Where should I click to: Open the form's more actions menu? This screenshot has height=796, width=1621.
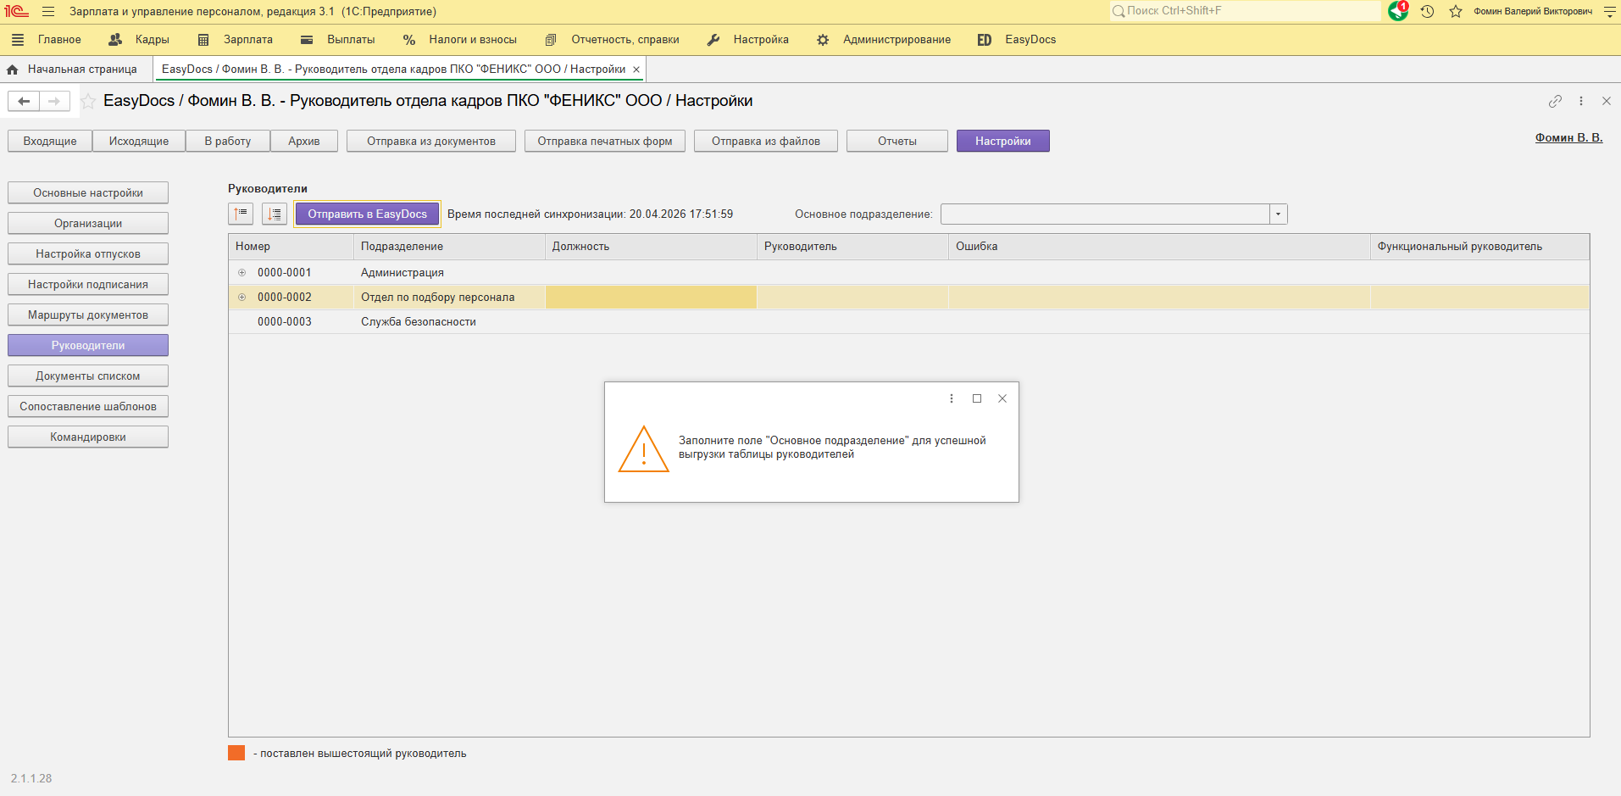coord(1581,101)
